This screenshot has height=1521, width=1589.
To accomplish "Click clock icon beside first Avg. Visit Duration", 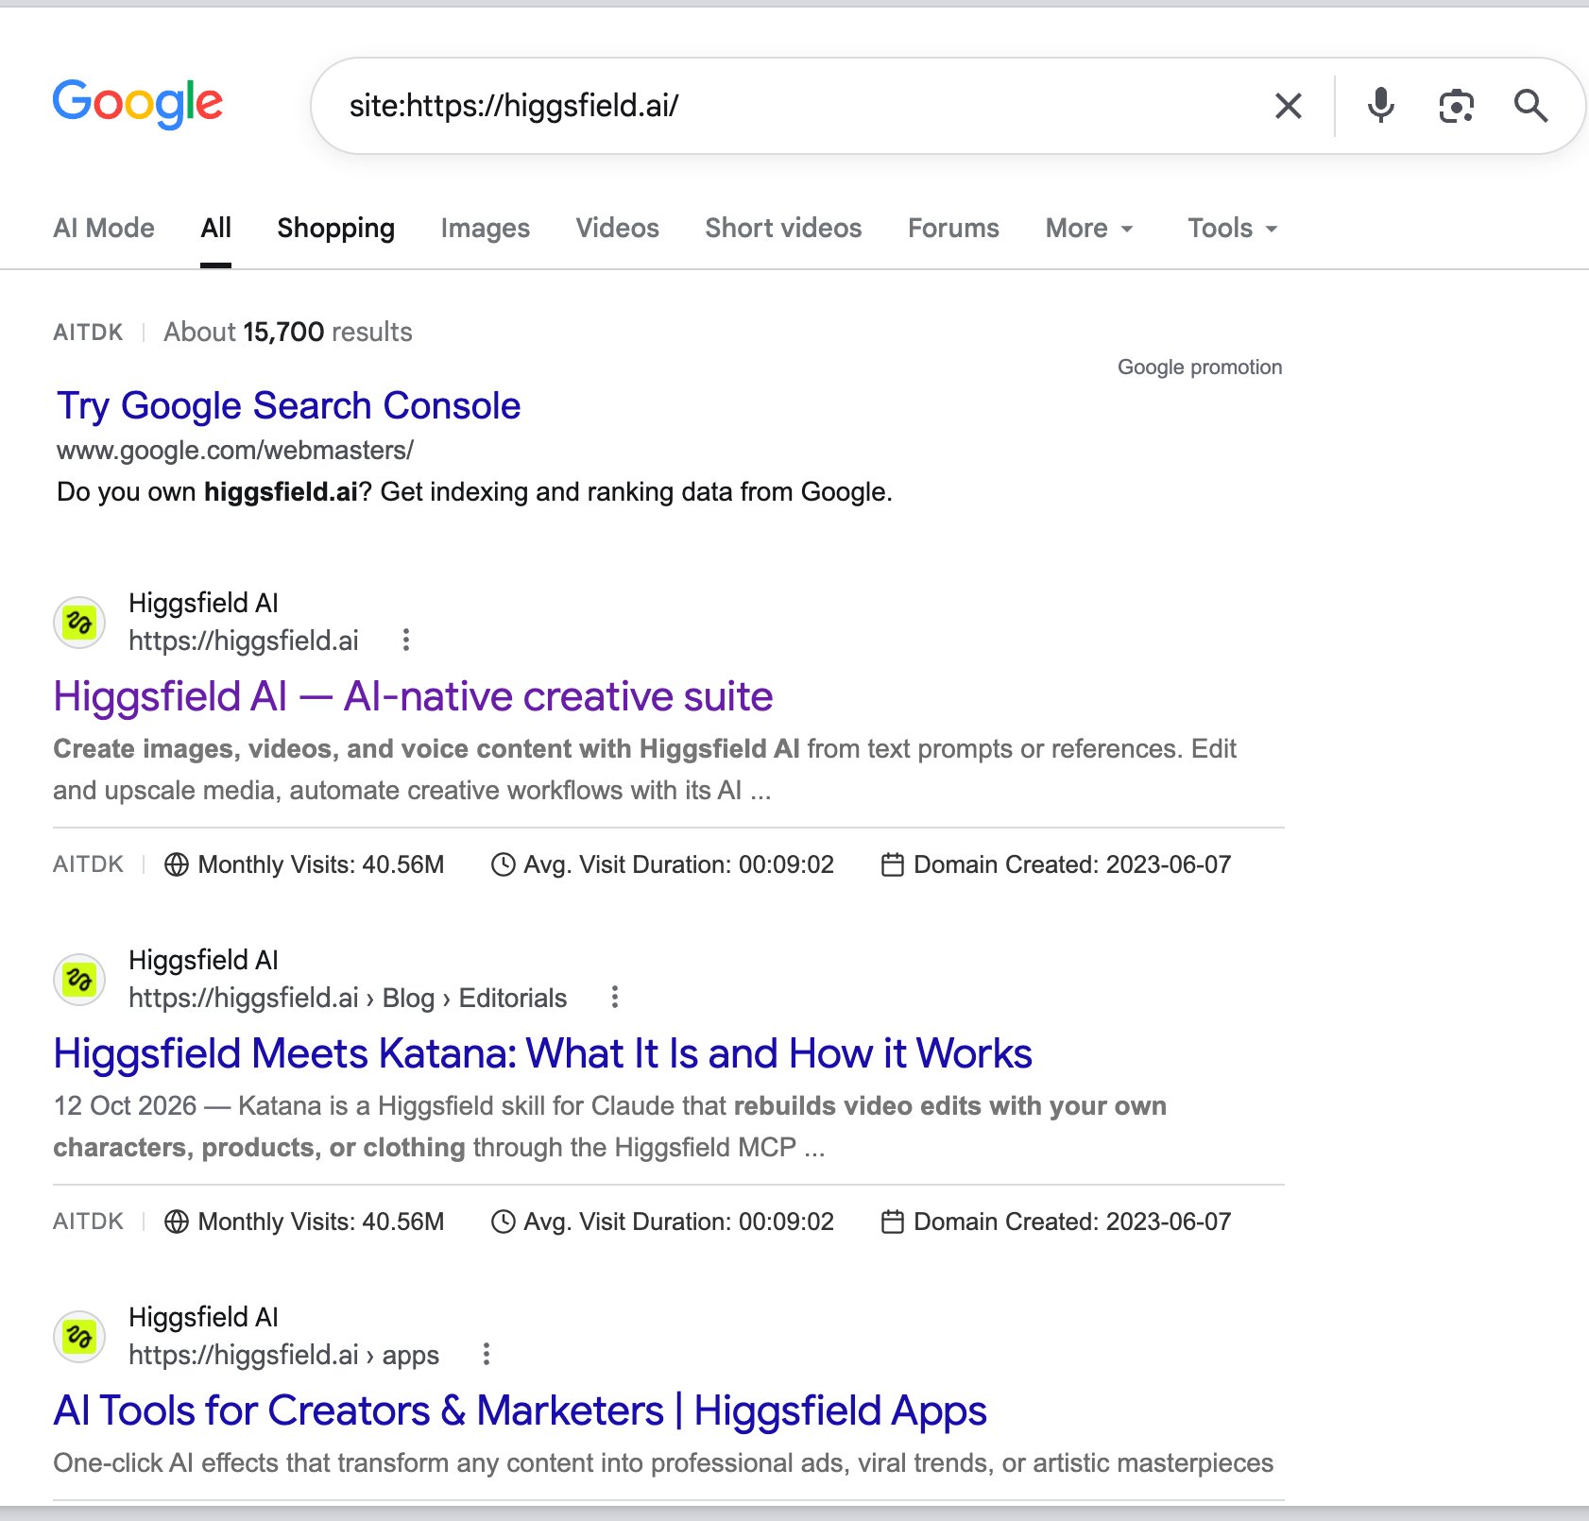I will click(504, 864).
